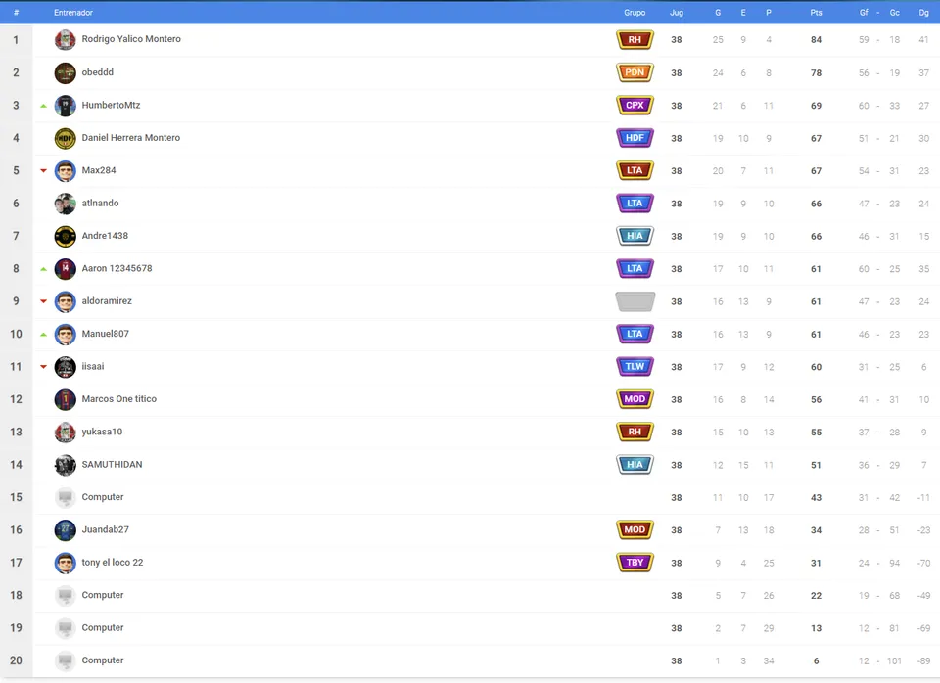Image resolution: width=940 pixels, height=683 pixels.
Task: Select the Manuel807 name text
Action: (x=106, y=334)
